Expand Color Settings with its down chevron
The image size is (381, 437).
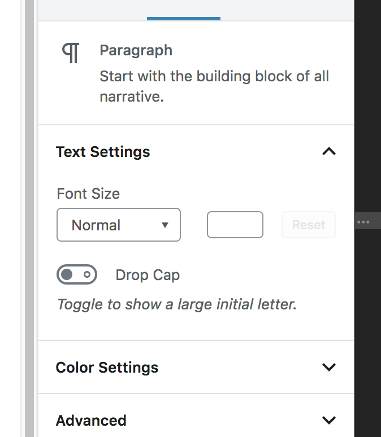(328, 367)
